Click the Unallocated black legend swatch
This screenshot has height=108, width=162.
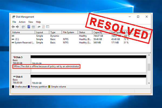[13, 87]
